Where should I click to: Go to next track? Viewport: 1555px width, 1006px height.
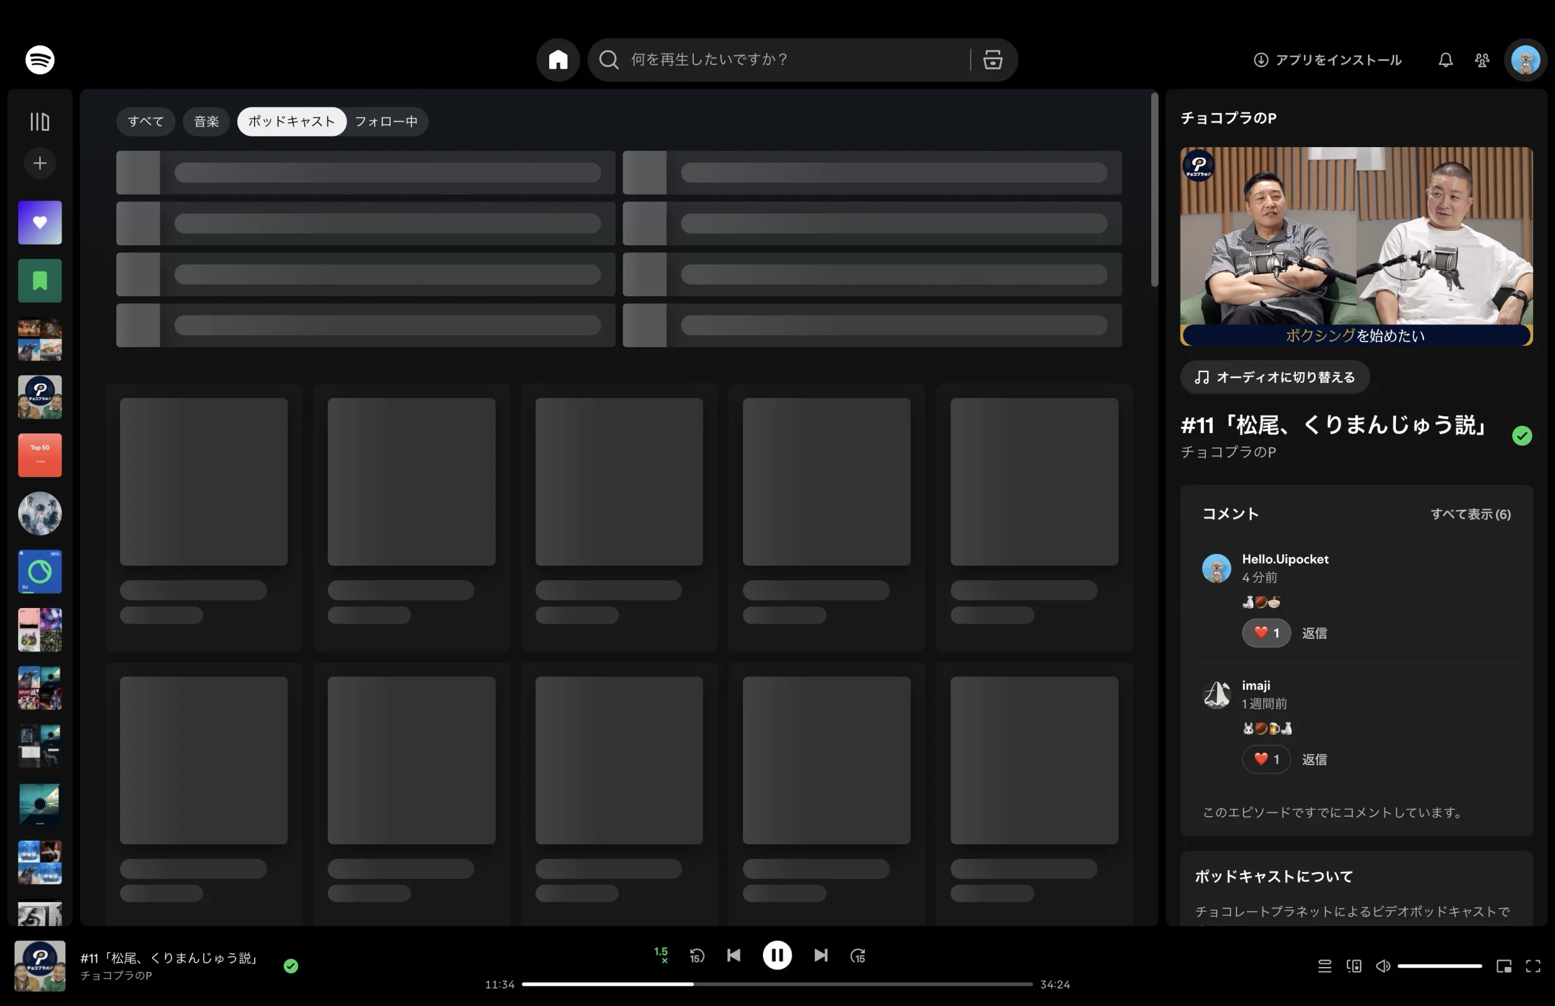point(821,956)
